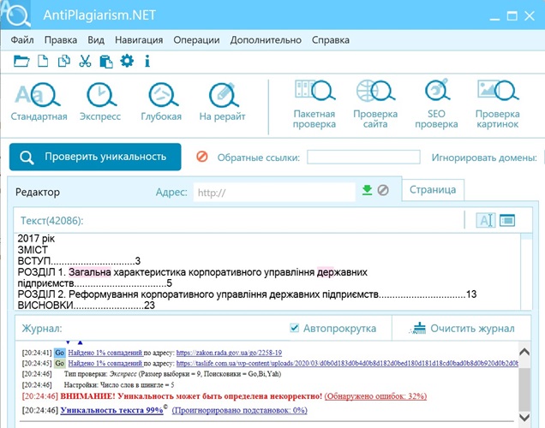This screenshot has height=428, width=545.
Task: Click the Адрес http:// input field
Action: pos(274,192)
